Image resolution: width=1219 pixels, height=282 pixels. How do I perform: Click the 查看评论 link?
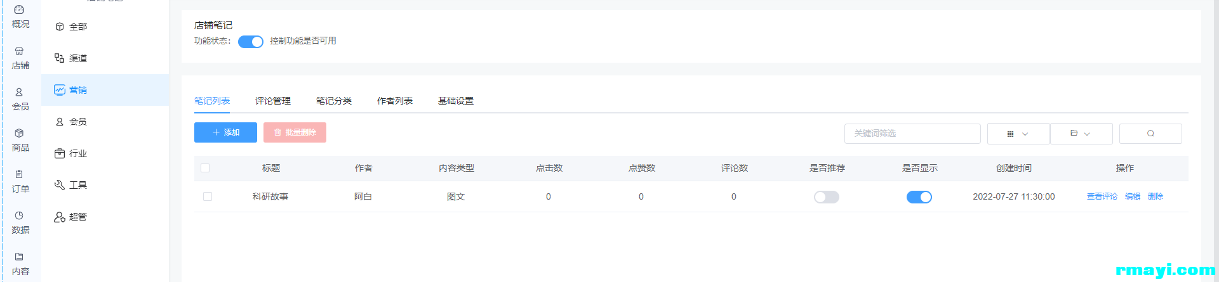(1102, 196)
